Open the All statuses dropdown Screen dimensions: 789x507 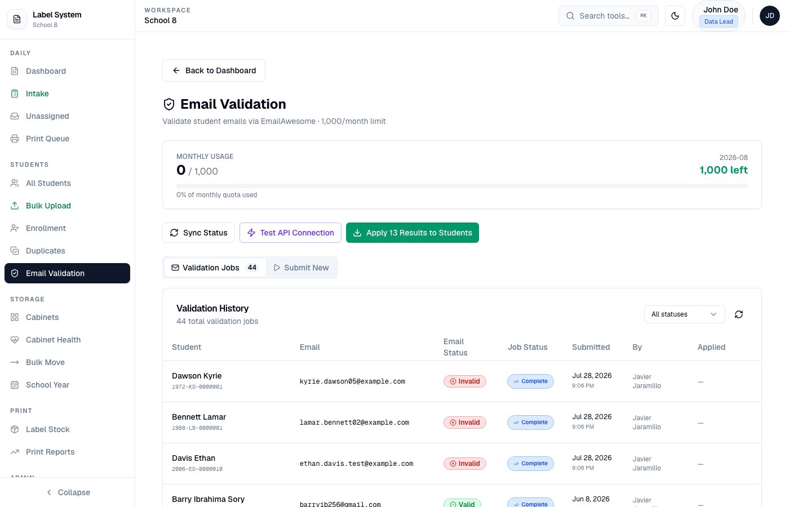click(x=684, y=314)
